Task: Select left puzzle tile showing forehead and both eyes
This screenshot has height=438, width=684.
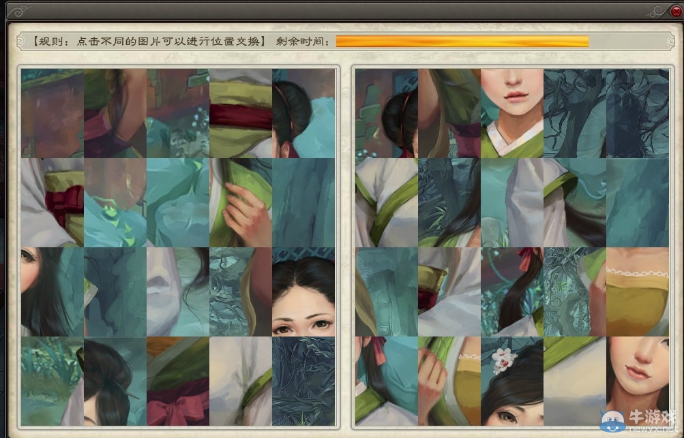Action: click(303, 292)
